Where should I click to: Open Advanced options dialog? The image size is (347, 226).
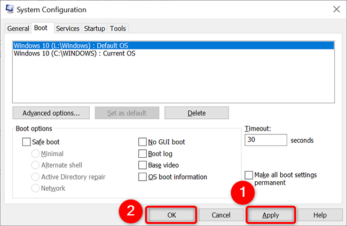click(51, 113)
